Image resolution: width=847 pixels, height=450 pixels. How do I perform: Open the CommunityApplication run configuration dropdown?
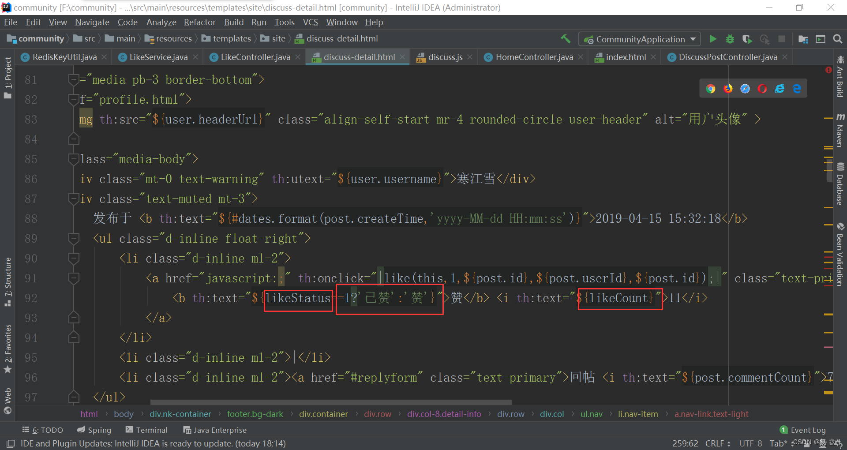pyautogui.click(x=640, y=39)
